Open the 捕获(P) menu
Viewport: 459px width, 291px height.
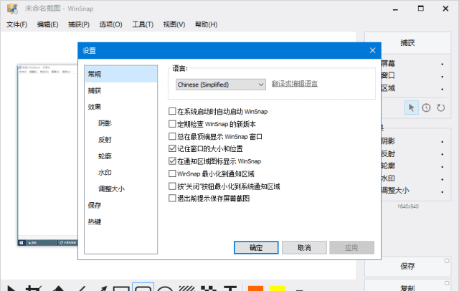[79, 24]
